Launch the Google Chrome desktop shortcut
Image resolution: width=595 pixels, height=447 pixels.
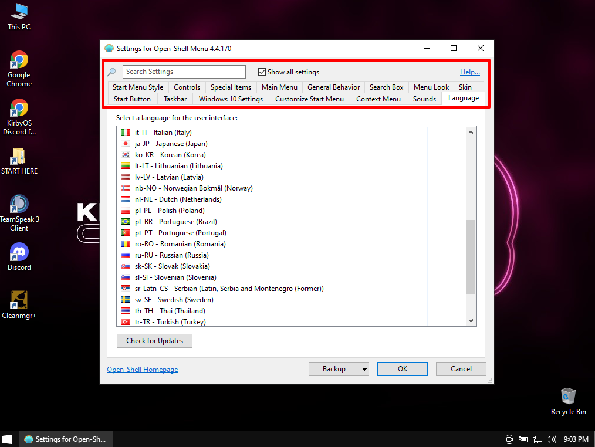[19, 69]
